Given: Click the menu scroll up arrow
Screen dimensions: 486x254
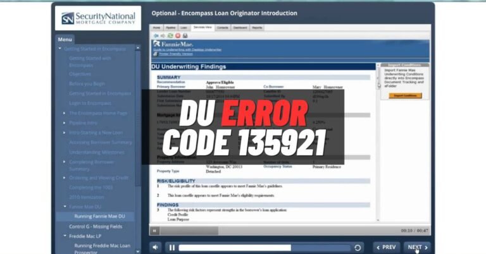Looking at the screenshot, I should coord(138,48).
